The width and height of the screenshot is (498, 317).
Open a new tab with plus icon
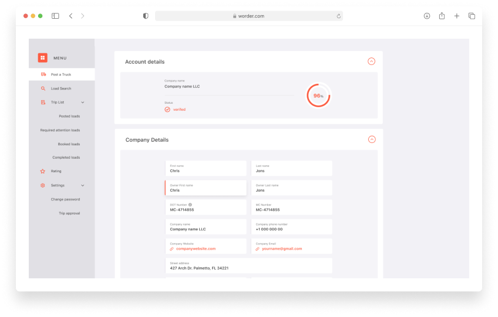point(457,16)
